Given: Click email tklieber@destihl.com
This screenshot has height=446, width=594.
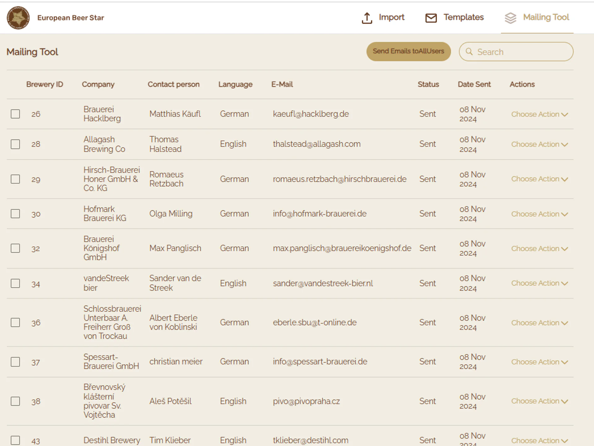Looking at the screenshot, I should point(310,440).
